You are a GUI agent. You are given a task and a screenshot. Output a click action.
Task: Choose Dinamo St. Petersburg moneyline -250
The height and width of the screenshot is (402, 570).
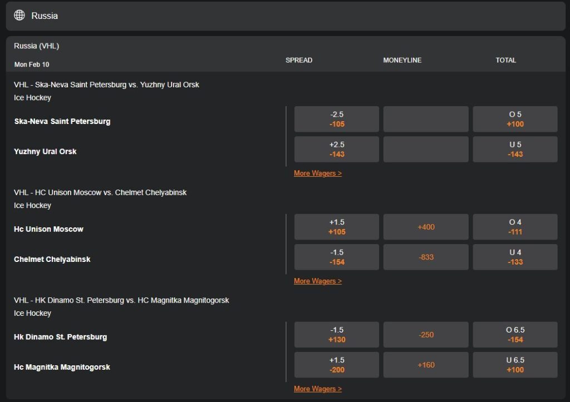pyautogui.click(x=426, y=335)
